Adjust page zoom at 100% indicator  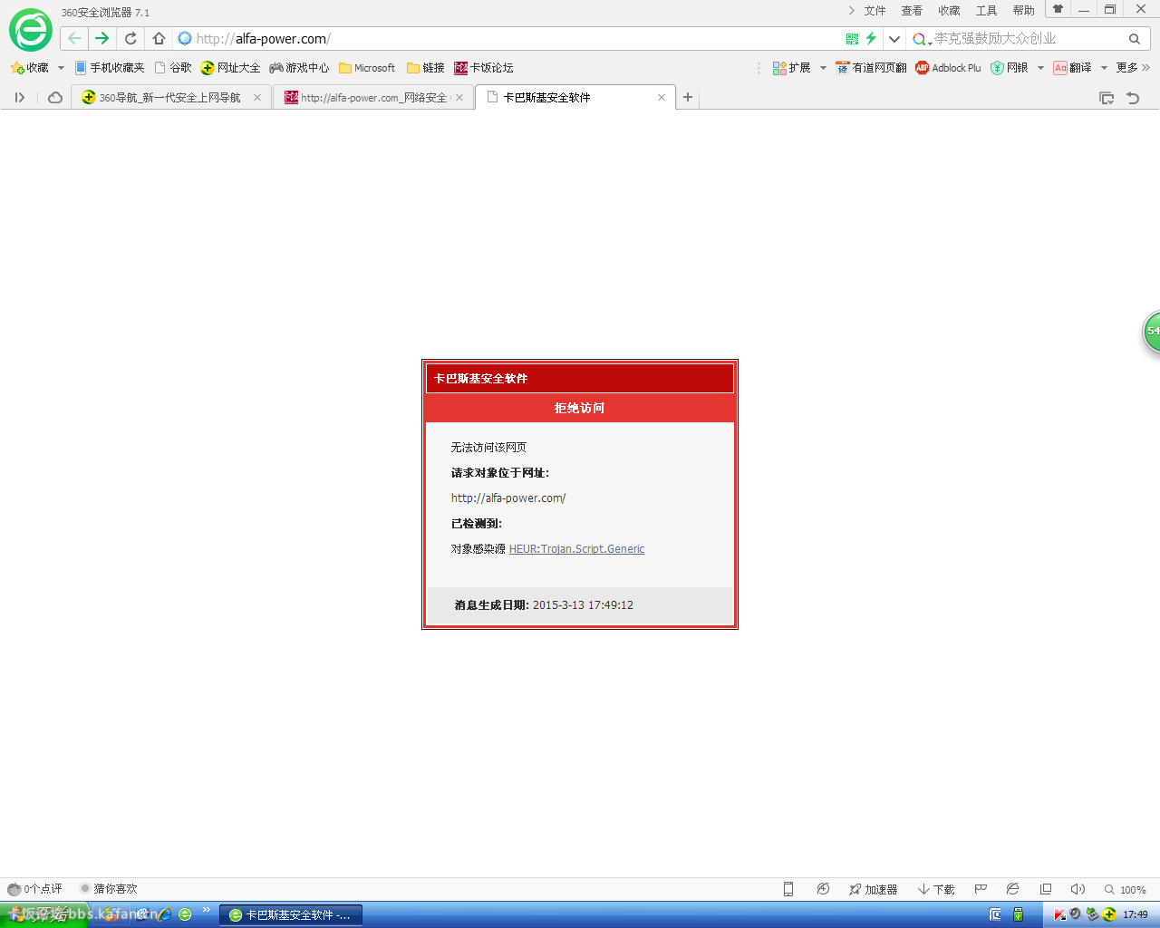click(1126, 890)
